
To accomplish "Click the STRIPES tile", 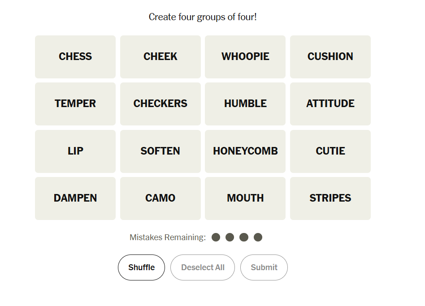I will pos(330,198).
